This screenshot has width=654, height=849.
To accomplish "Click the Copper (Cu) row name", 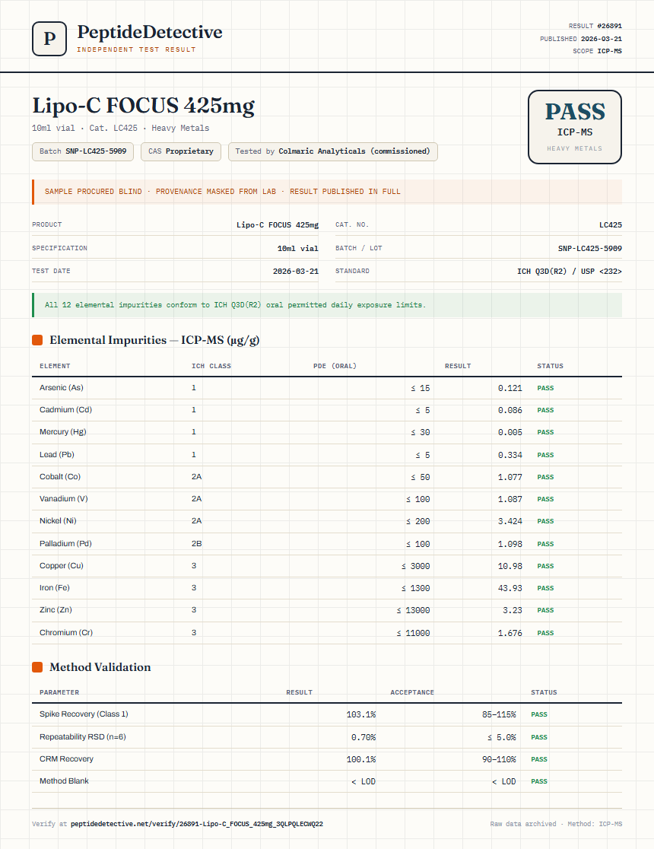I will (x=61, y=566).
